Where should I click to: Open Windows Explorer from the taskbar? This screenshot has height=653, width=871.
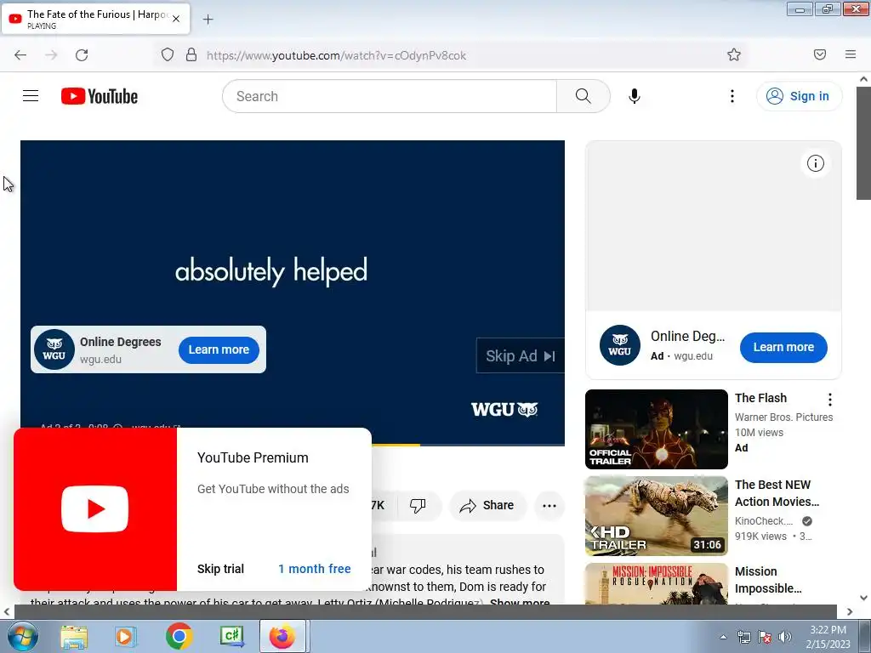click(x=74, y=636)
